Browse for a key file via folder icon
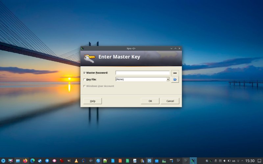This screenshot has width=263, height=164. [175, 79]
